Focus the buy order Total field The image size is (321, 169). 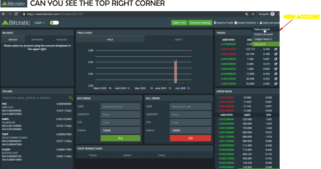(120, 123)
